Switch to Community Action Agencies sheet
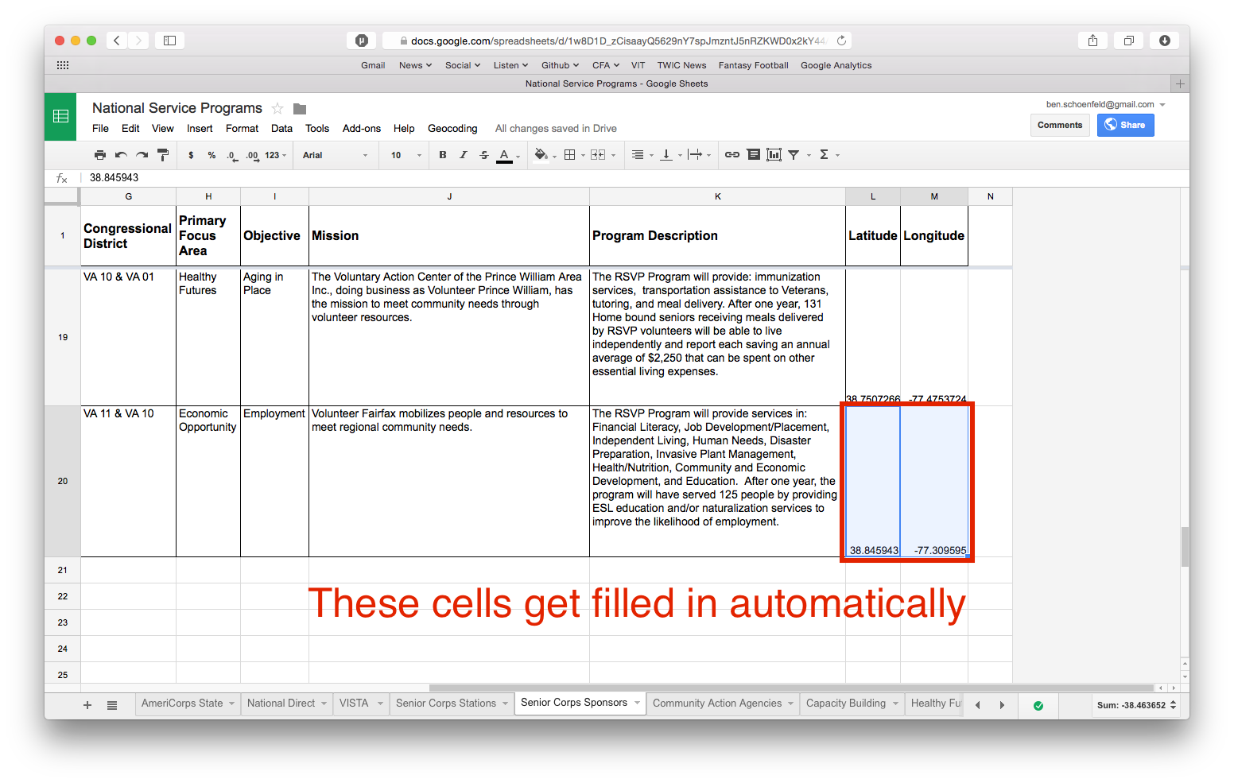The width and height of the screenshot is (1234, 783). pos(717,704)
